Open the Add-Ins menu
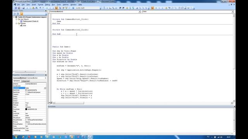The height and width of the screenshot is (139, 248). click(x=65, y=5)
